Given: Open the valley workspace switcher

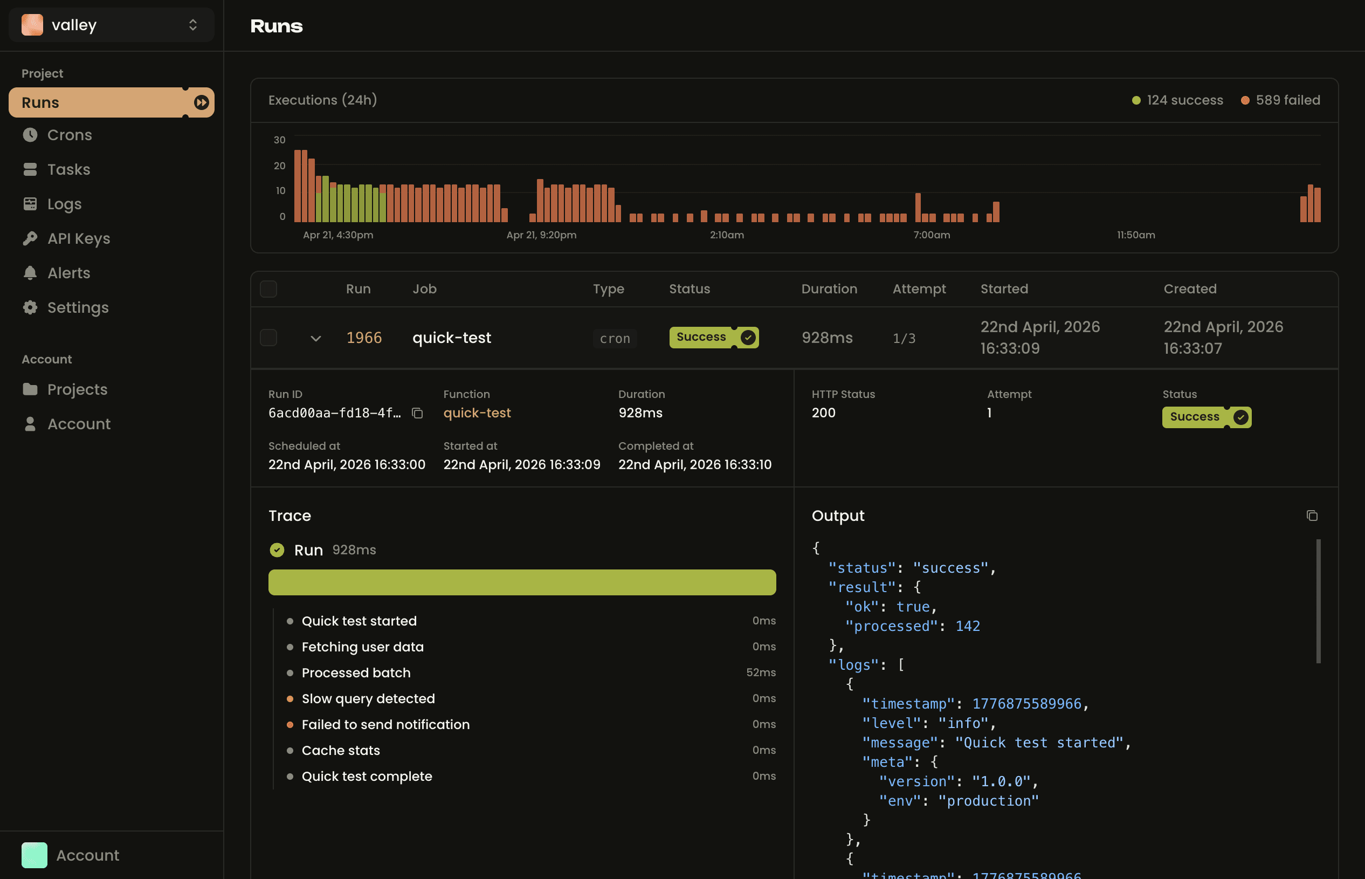Looking at the screenshot, I should pyautogui.click(x=111, y=25).
